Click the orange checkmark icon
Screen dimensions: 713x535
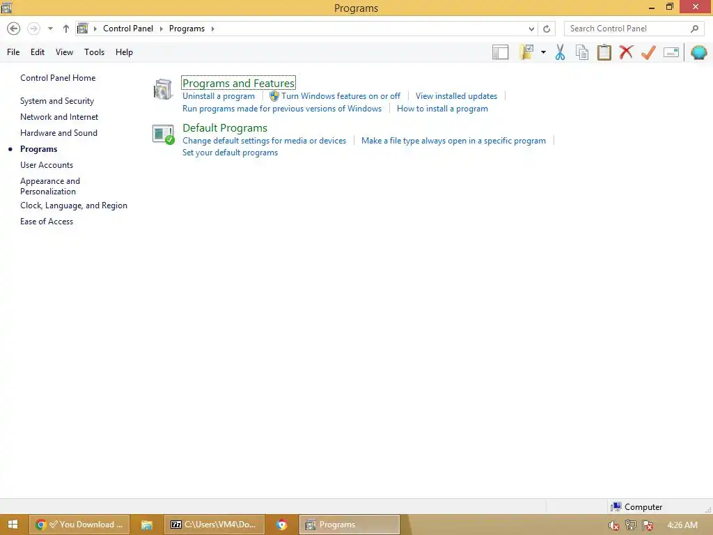(648, 52)
